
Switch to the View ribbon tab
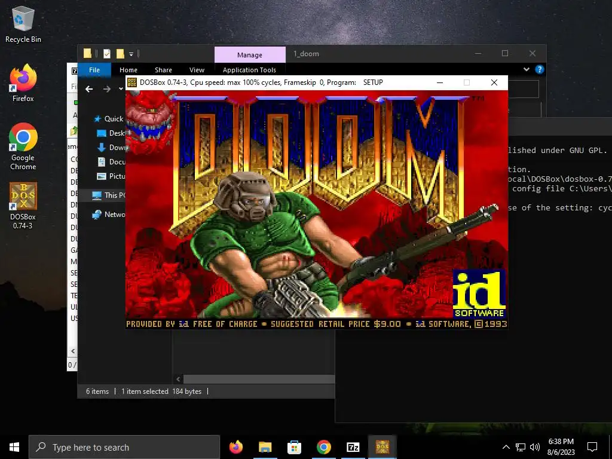click(197, 70)
